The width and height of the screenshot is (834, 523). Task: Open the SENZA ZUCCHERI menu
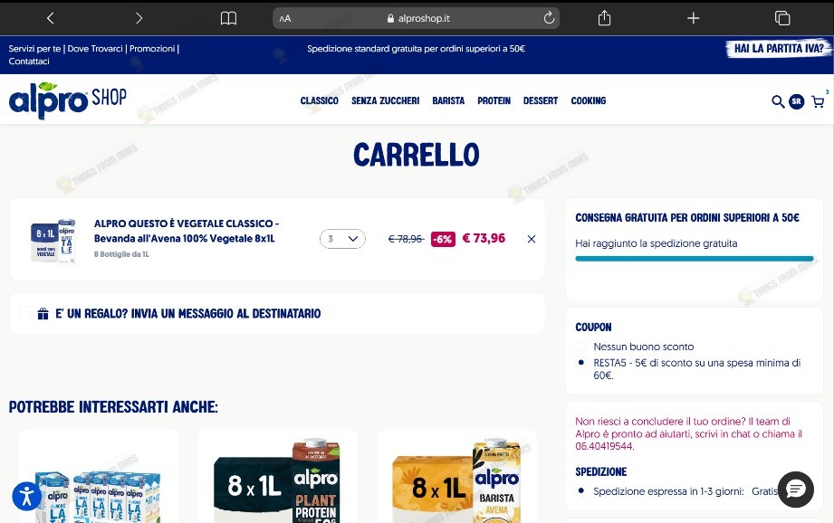point(385,100)
